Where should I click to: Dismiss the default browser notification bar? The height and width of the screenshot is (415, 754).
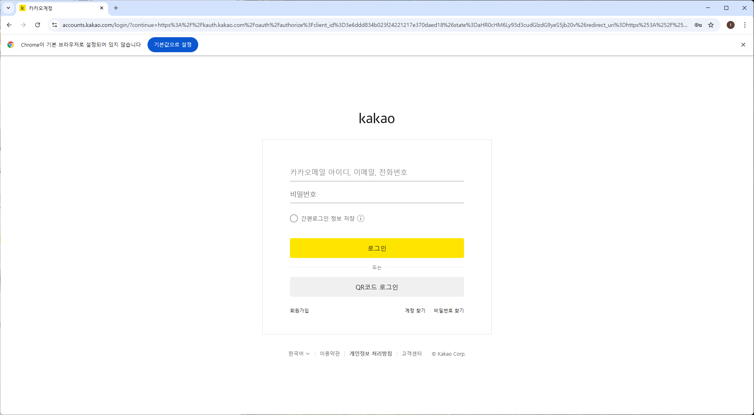pyautogui.click(x=743, y=45)
